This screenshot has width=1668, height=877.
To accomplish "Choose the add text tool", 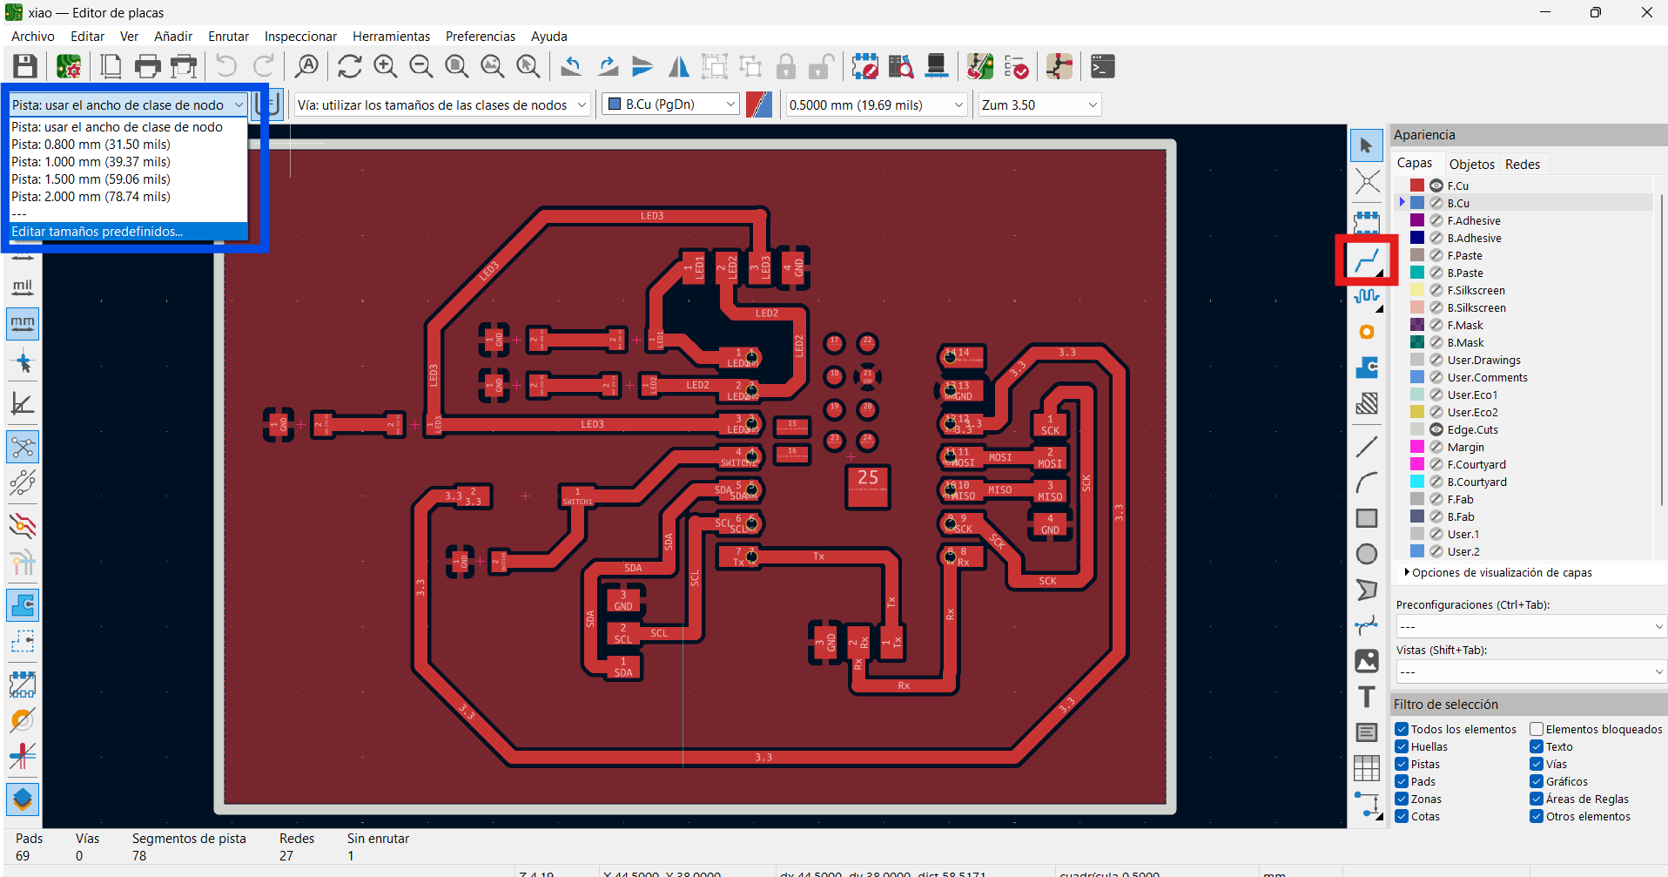I will pos(1367,697).
